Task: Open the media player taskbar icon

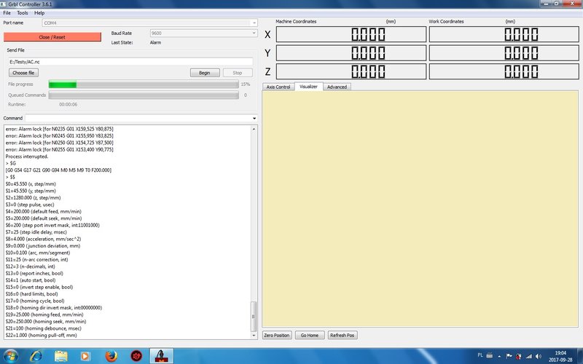Action: click(85, 356)
